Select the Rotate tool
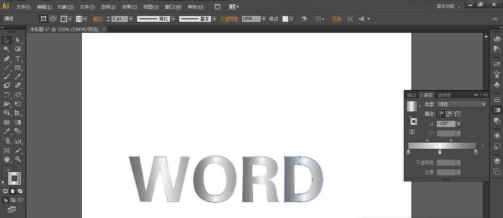503x218 pixels. click(x=7, y=95)
